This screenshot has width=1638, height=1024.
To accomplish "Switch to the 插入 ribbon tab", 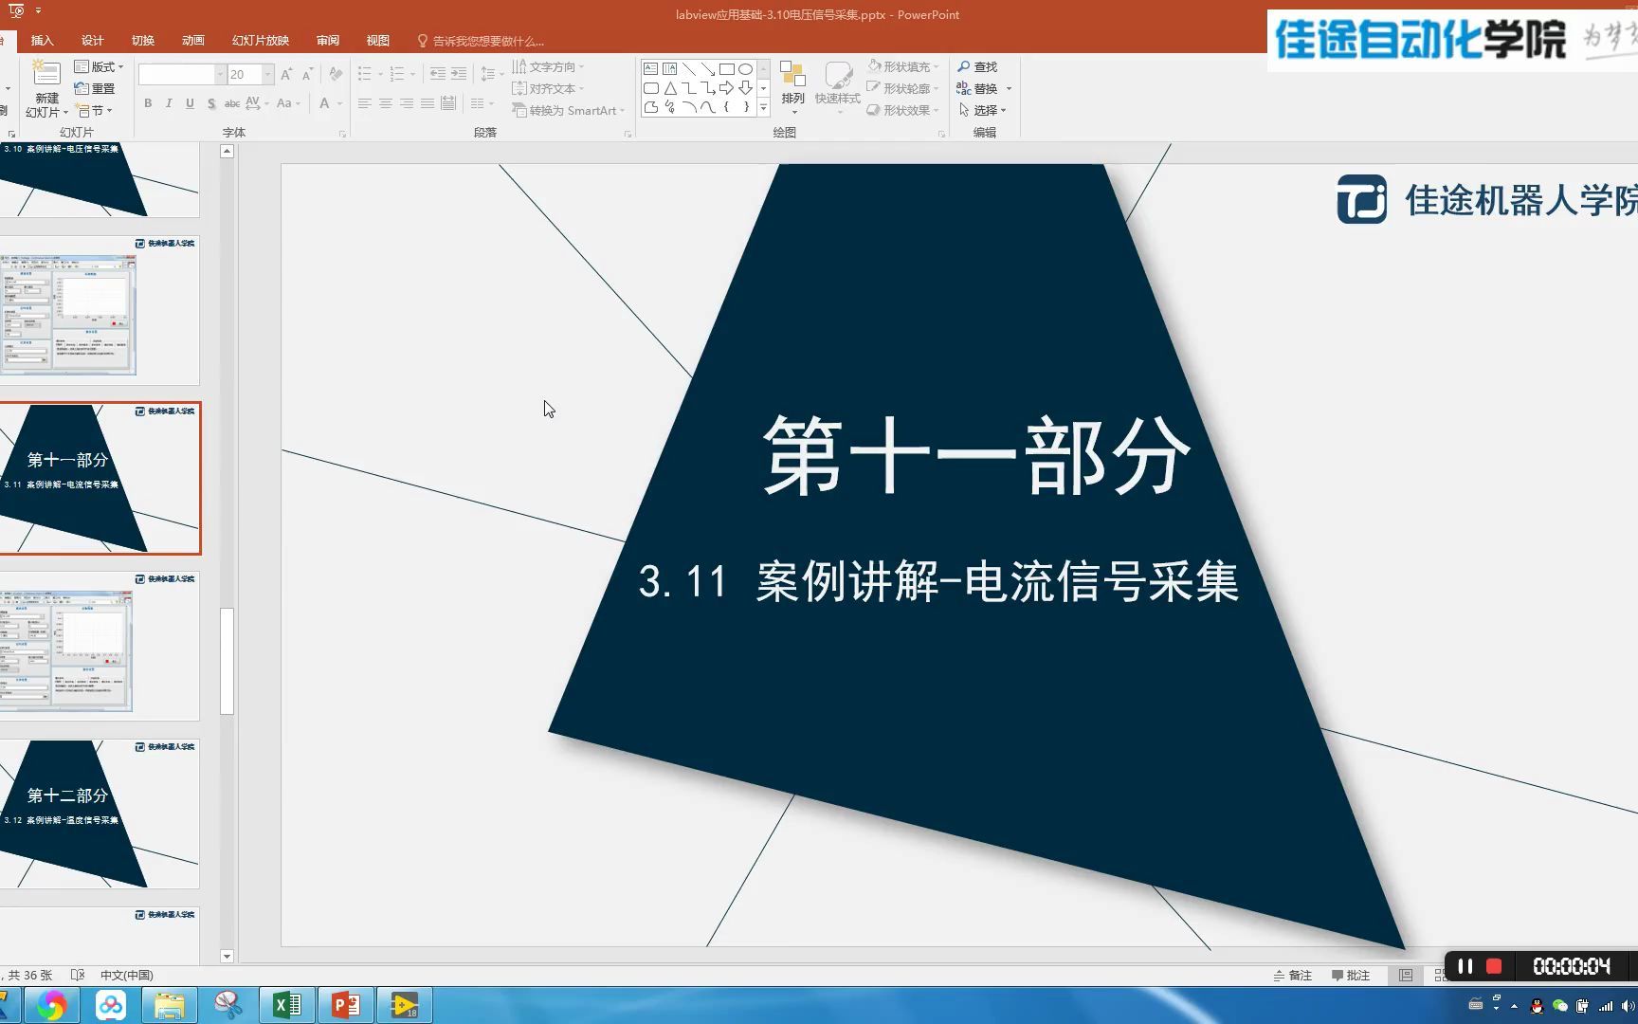I will click(42, 40).
